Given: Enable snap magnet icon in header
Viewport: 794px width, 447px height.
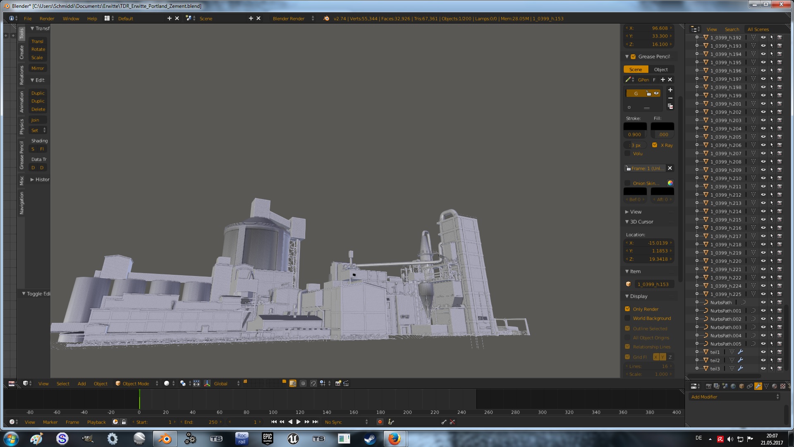Looking at the screenshot, I should click(313, 383).
